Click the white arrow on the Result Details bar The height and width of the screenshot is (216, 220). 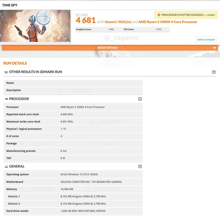(x=214, y=48)
